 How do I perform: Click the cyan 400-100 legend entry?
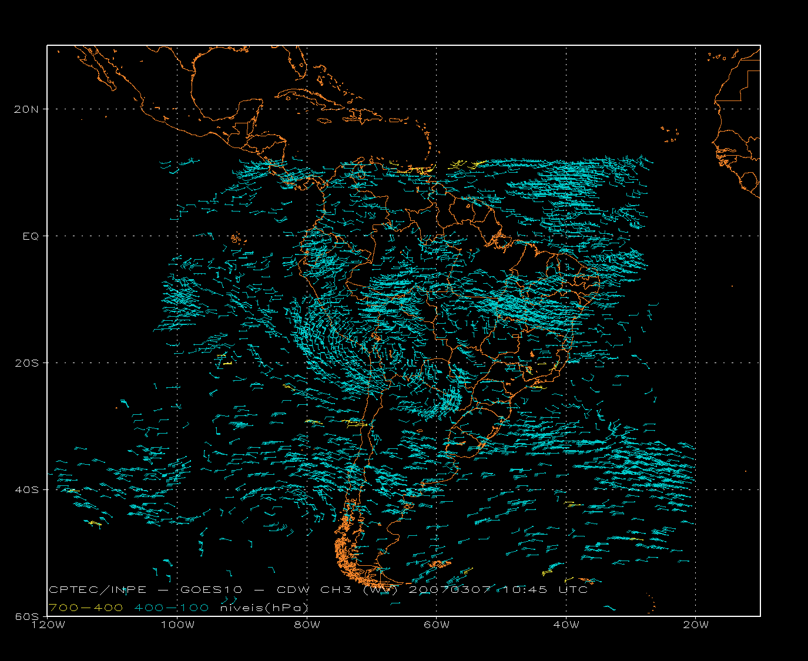point(172,608)
